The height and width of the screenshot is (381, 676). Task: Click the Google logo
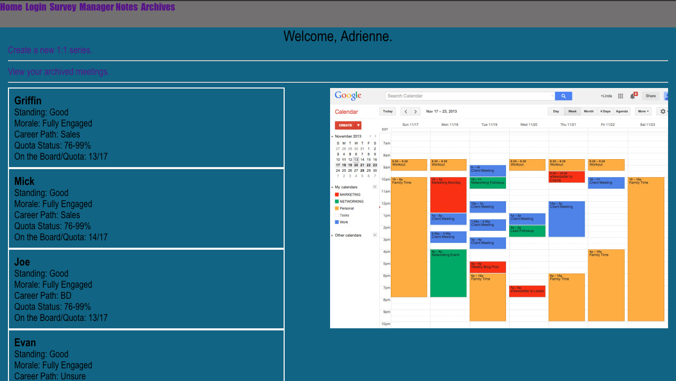pos(348,95)
